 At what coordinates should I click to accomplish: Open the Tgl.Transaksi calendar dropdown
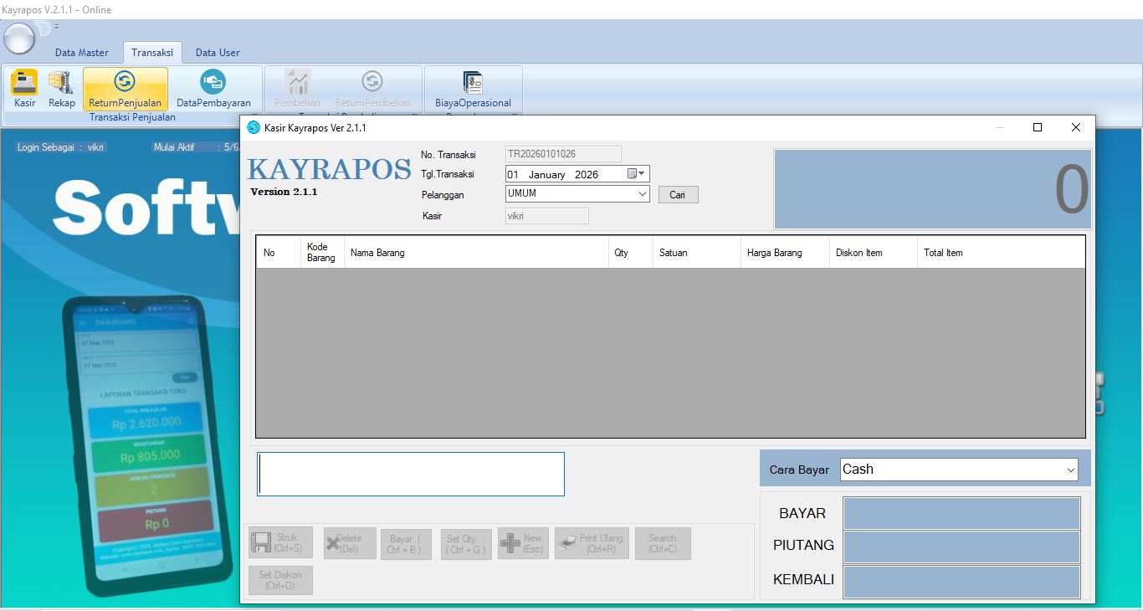tap(637, 174)
